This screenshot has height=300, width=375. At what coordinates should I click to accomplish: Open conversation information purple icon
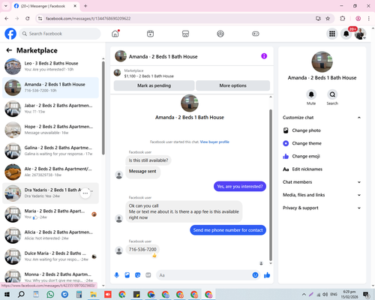(x=264, y=56)
